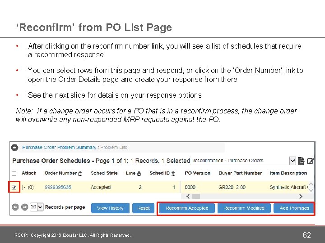Click the PO Version column header
The height and width of the screenshot is (243, 325).
[x=198, y=173]
